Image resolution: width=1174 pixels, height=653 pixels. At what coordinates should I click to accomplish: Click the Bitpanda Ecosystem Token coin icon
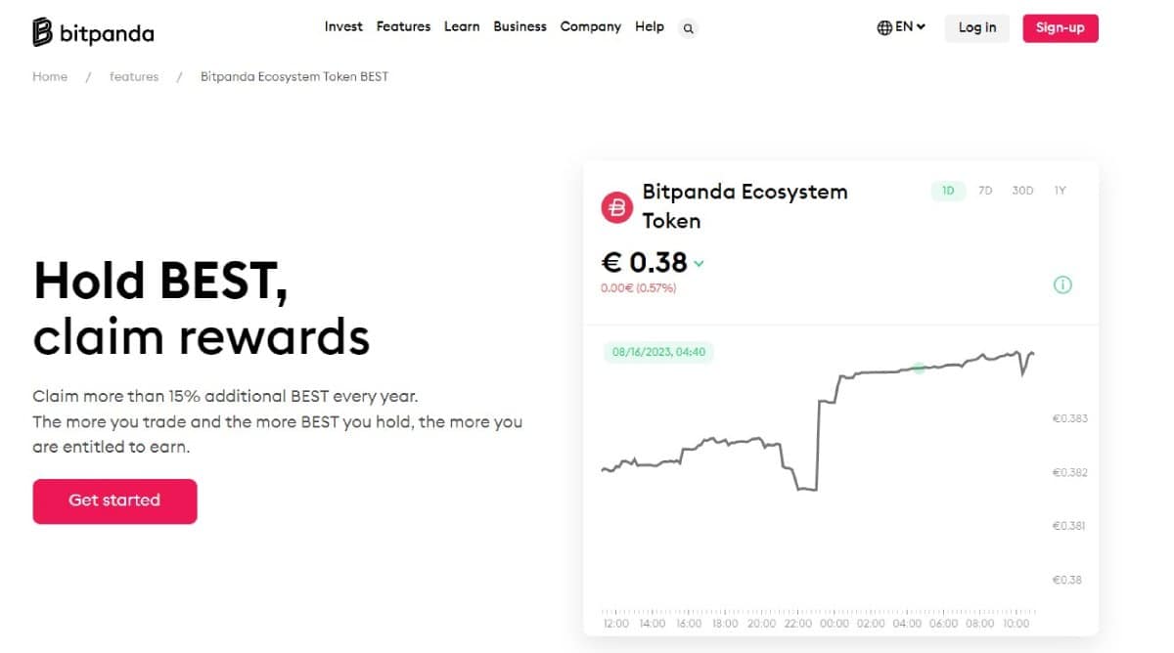click(616, 207)
